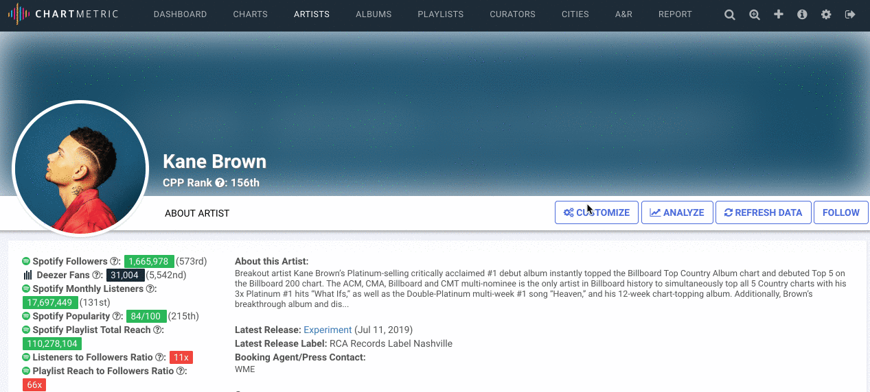Open the info circle icon in navbar
870x392 pixels.
coord(802,14)
